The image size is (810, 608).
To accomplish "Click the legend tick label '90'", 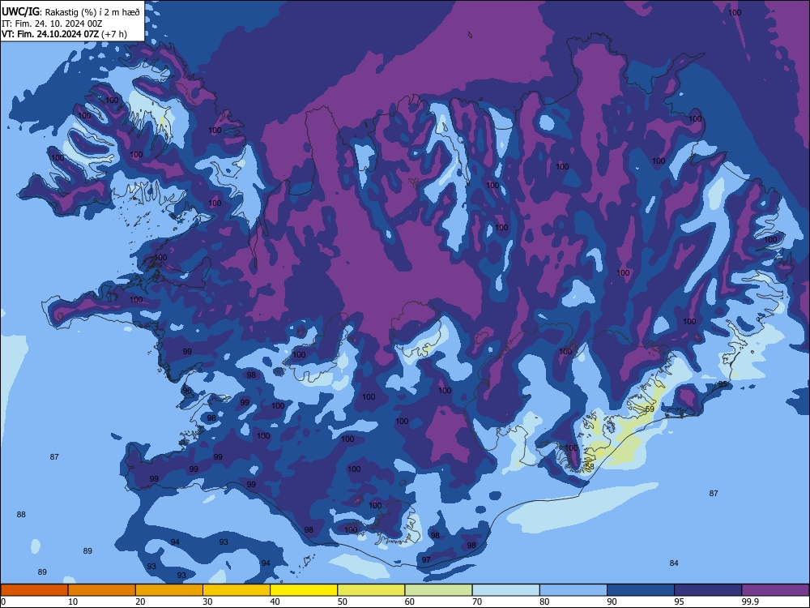I will [x=612, y=602].
